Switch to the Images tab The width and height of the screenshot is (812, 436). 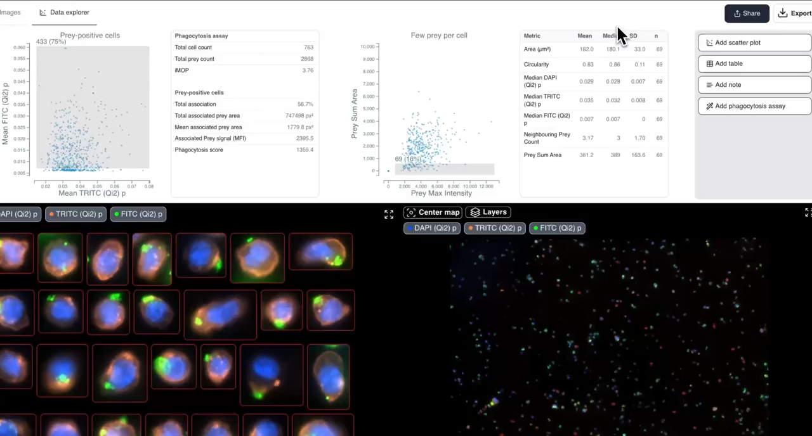10,11
